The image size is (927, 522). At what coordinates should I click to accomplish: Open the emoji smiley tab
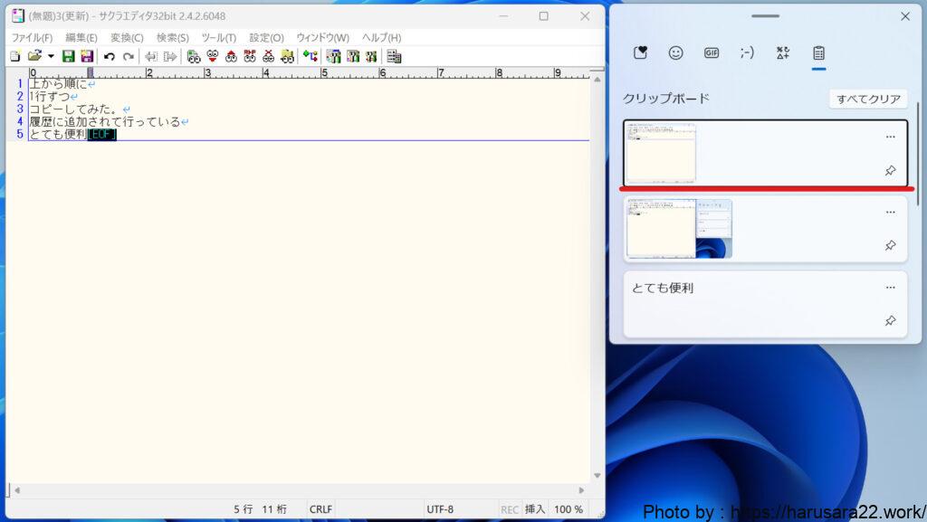point(675,52)
